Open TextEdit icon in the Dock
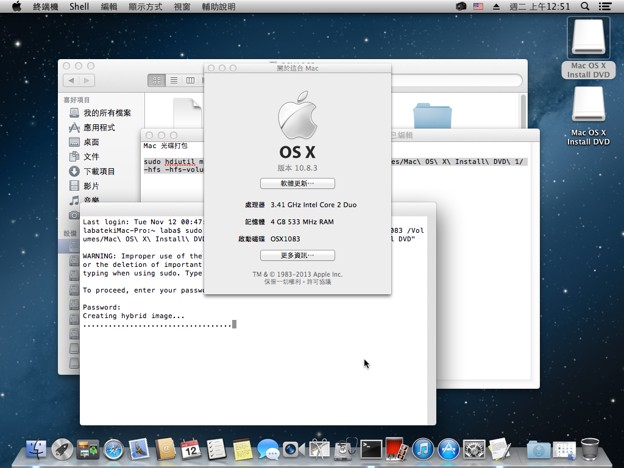624x468 pixels. click(x=500, y=450)
